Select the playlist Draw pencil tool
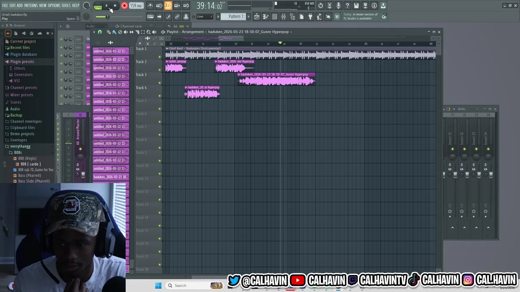The height and width of the screenshot is (292, 520). [109, 32]
